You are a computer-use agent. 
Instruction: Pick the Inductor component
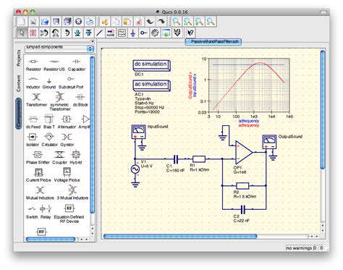[33, 83]
